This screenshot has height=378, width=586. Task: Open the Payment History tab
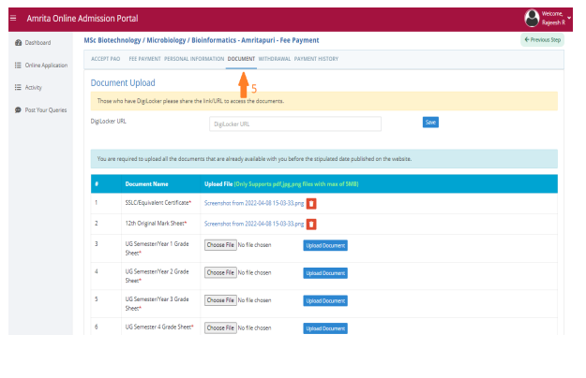click(316, 59)
